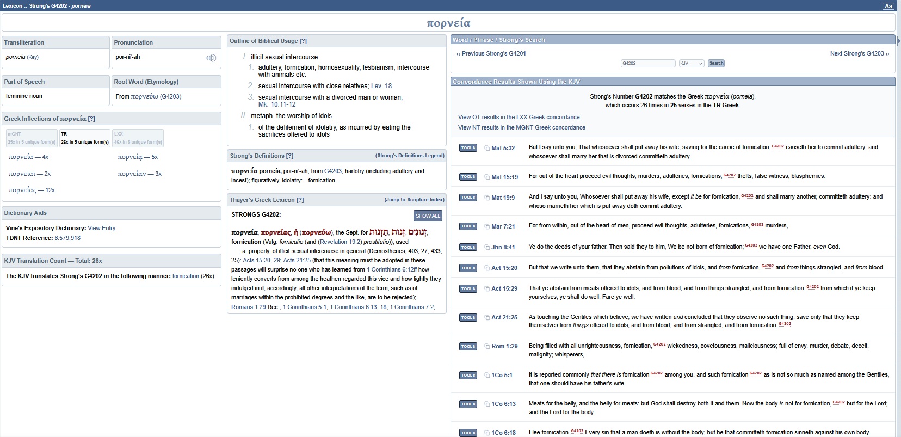Click the copy icon beside Act 15:29

pyautogui.click(x=487, y=288)
